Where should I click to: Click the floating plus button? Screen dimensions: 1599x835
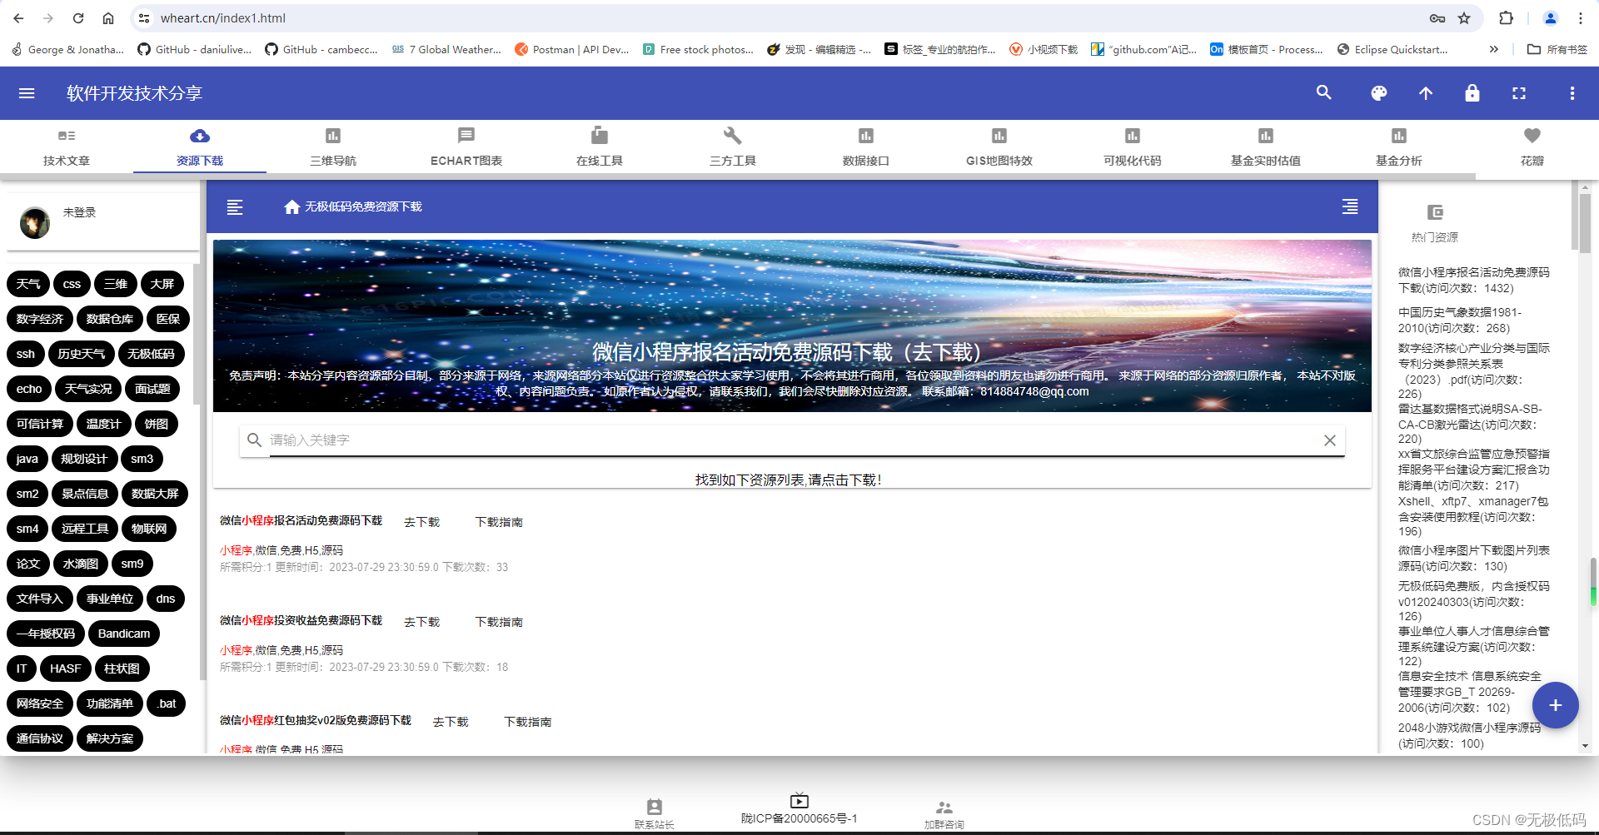pyautogui.click(x=1556, y=705)
